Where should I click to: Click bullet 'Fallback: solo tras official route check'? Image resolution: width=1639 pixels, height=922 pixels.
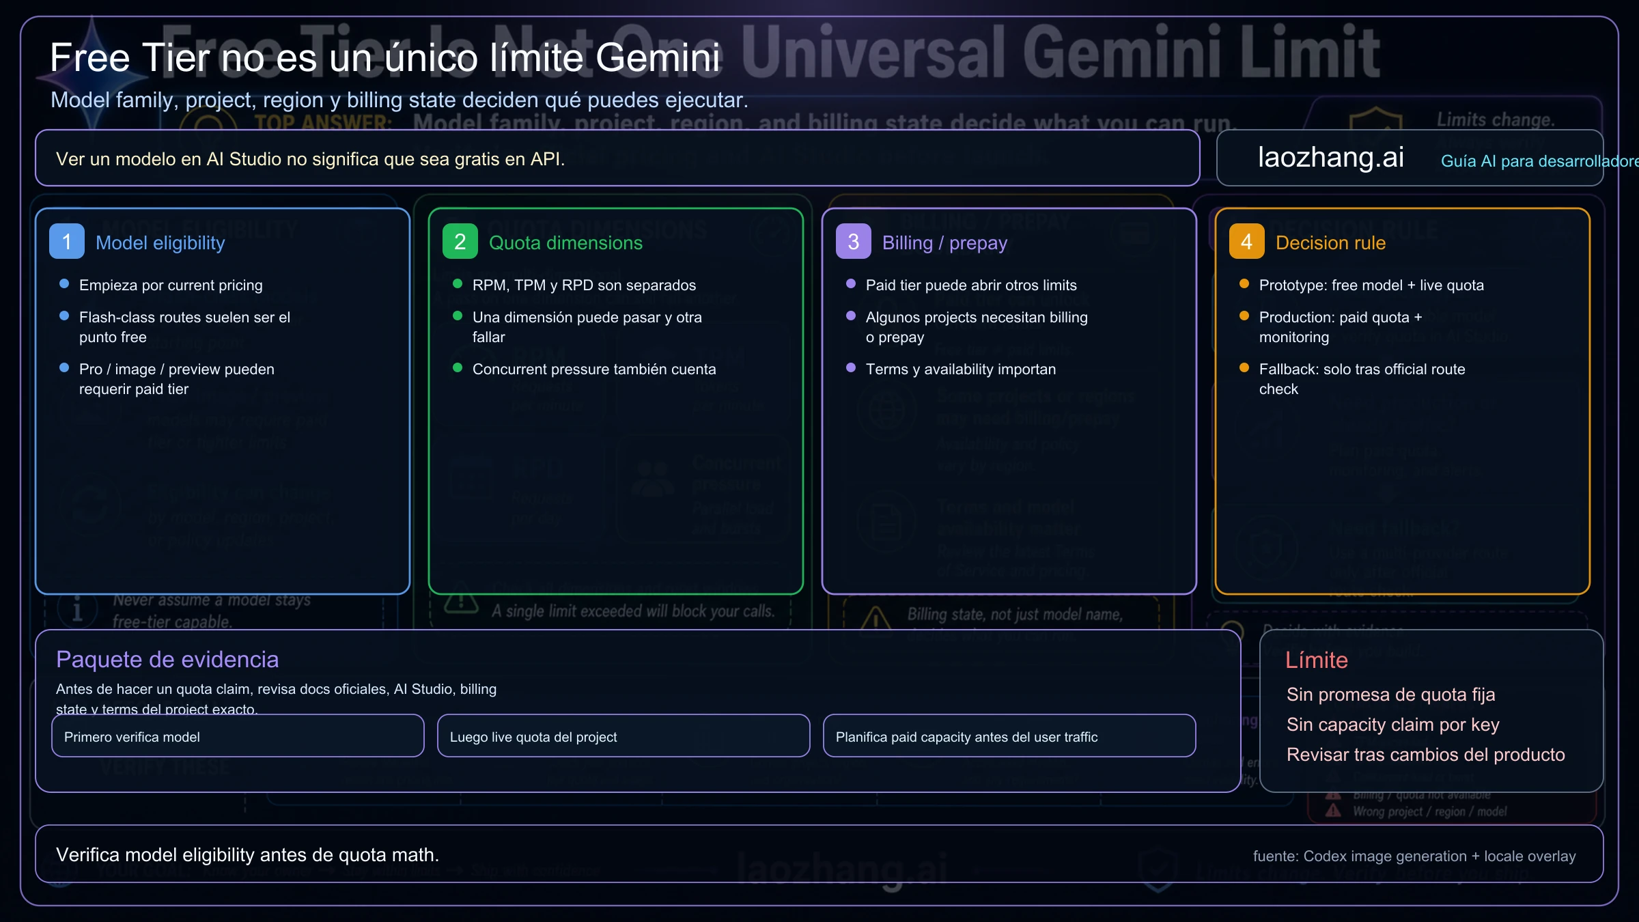pyautogui.click(x=1362, y=379)
